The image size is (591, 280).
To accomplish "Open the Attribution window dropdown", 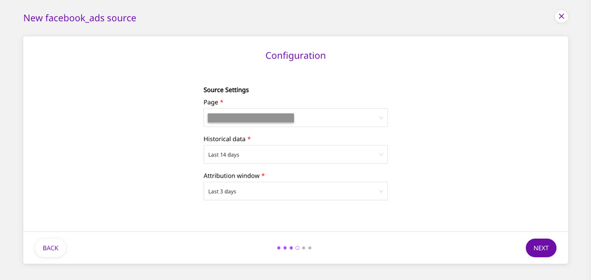I will [x=295, y=192].
